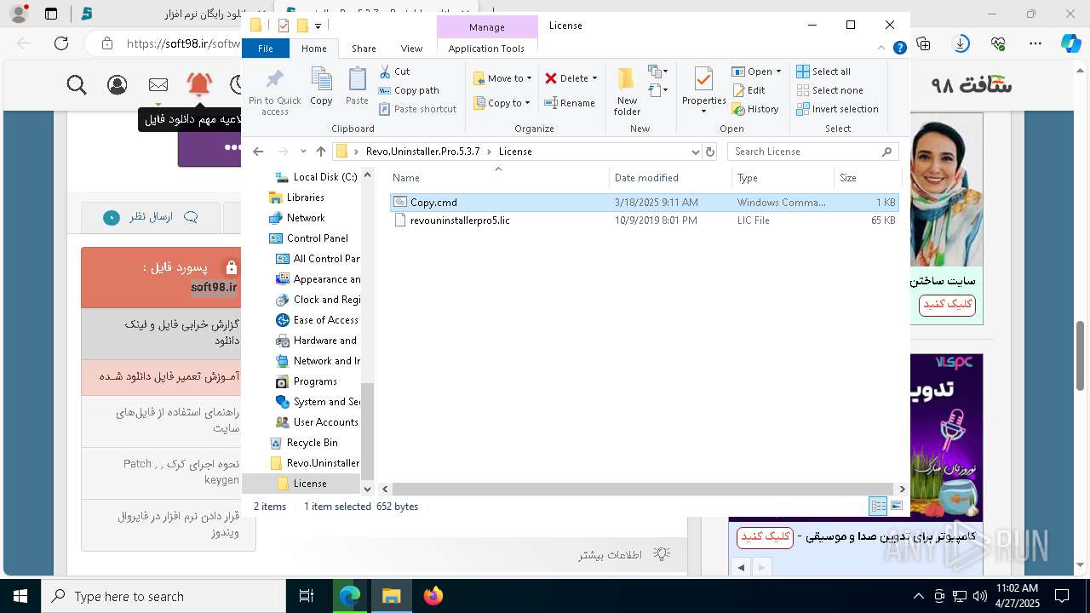1090x613 pixels.
Task: Click the Paste ribbon button
Action: (357, 87)
